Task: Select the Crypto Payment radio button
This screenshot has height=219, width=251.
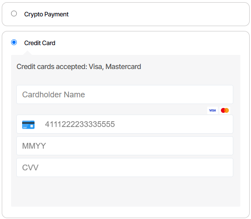Action: pyautogui.click(x=14, y=14)
